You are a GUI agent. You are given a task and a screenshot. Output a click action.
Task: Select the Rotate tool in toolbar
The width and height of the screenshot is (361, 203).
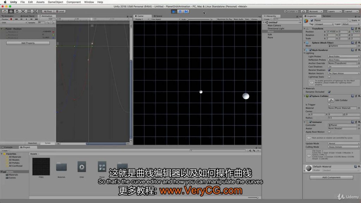(x=17, y=11)
